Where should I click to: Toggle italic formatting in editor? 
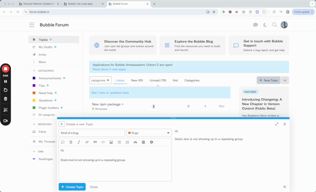coord(79,142)
